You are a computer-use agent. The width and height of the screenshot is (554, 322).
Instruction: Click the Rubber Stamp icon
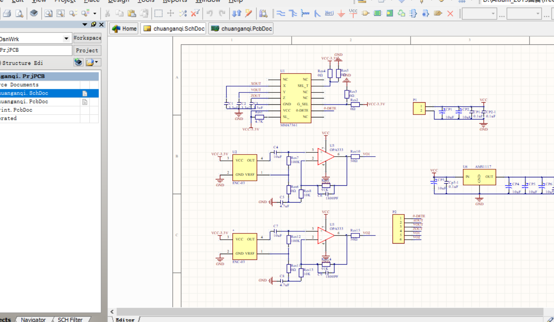[x=144, y=14]
